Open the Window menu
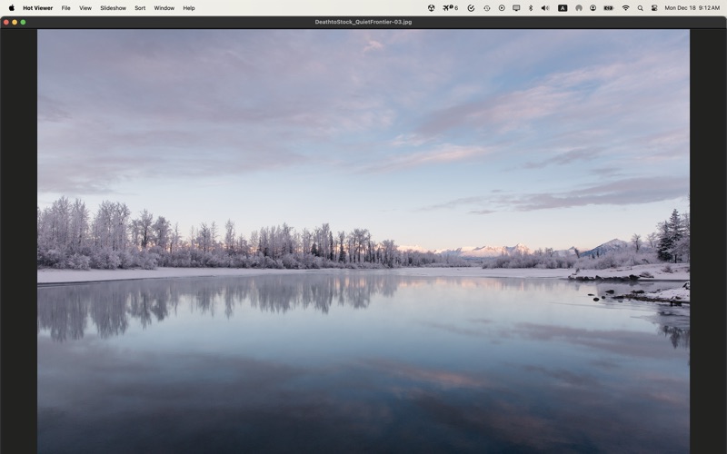This screenshot has width=727, height=454. 164,8
